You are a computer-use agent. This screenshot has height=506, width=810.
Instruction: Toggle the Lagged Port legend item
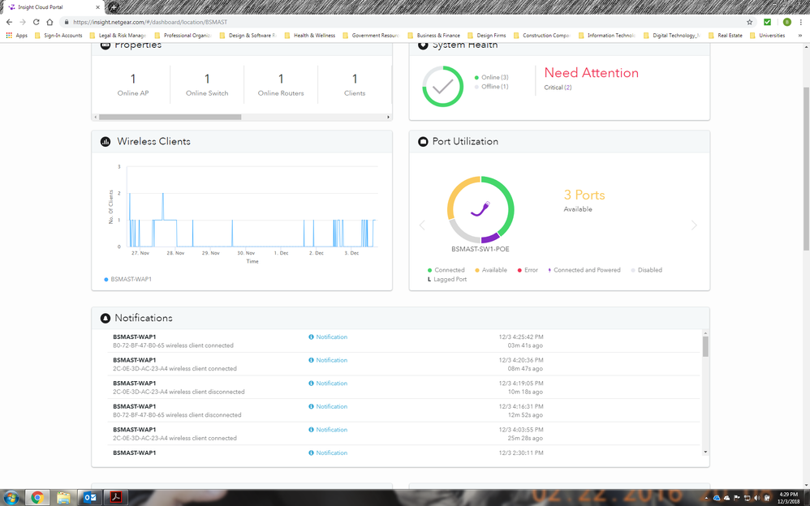tap(447, 279)
